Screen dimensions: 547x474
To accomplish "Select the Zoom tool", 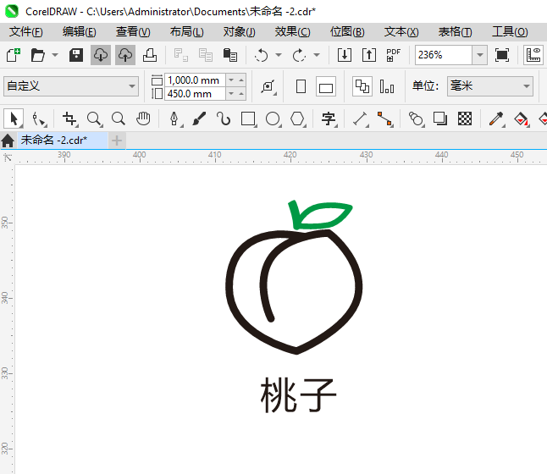I will coord(95,119).
